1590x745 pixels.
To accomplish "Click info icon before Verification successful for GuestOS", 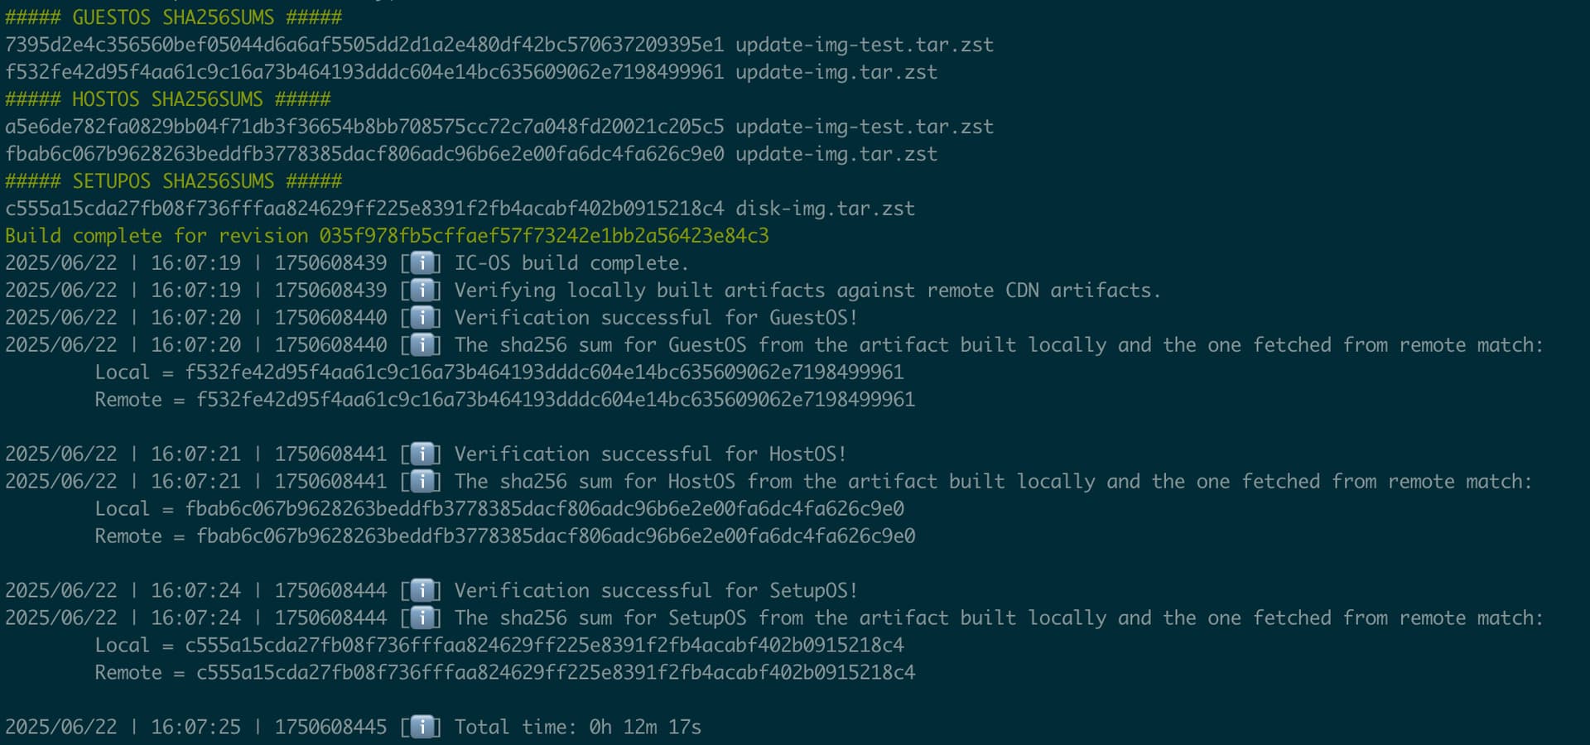I will click(x=425, y=318).
